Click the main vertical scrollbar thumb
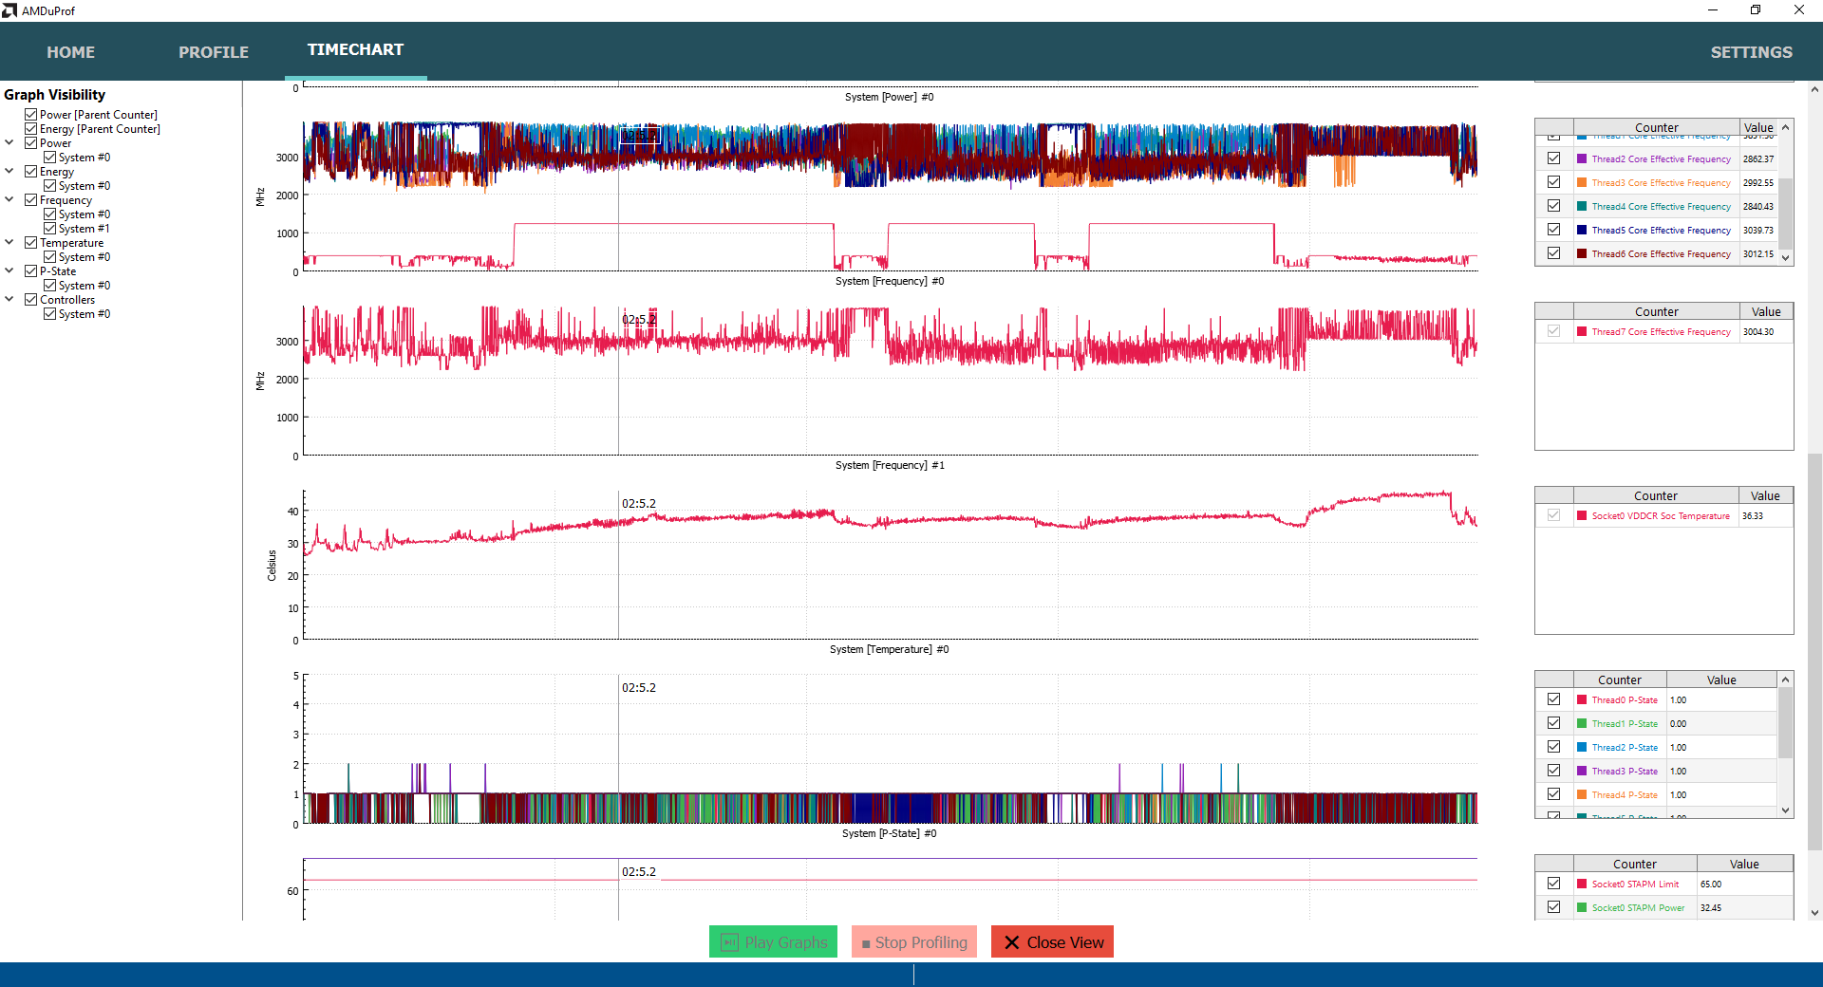This screenshot has width=1823, height=987. tap(1814, 653)
